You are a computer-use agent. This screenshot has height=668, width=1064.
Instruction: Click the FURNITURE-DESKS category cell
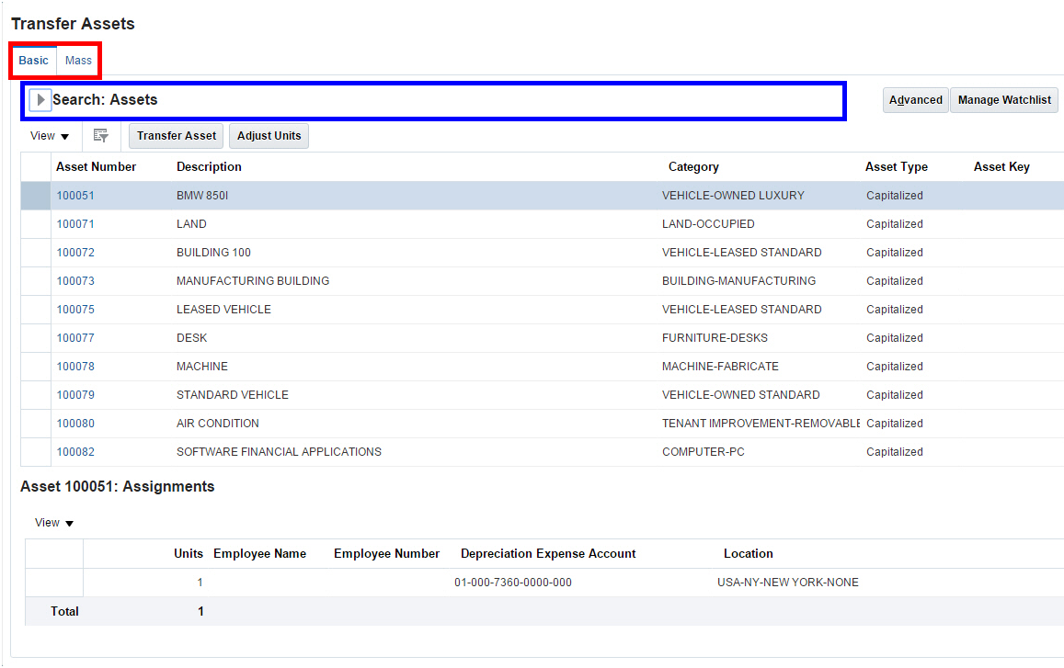click(715, 338)
